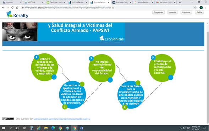Advance with the Continuar button
This screenshot has height=131, width=209.
click(186, 12)
